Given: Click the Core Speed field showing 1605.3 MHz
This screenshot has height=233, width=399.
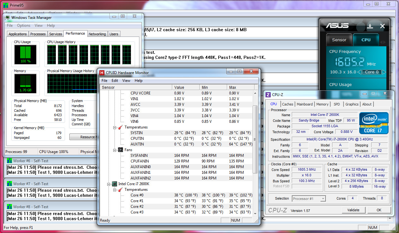Looking at the screenshot, I should [x=307, y=170].
